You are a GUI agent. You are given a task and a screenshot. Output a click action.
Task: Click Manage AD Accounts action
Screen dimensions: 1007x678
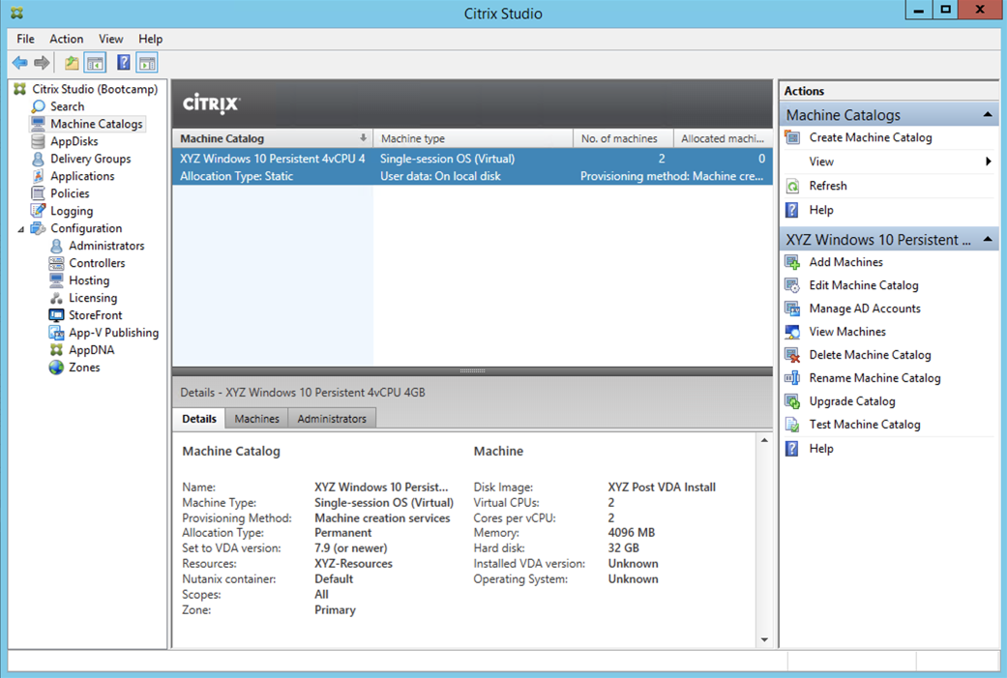click(865, 309)
